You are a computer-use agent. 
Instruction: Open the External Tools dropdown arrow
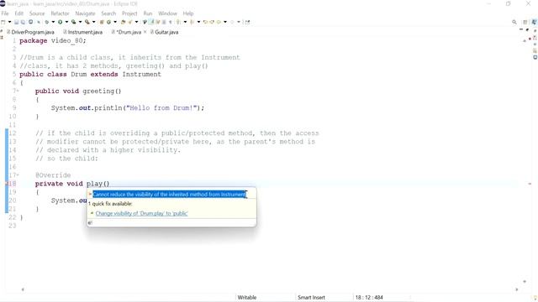tap(93, 22)
